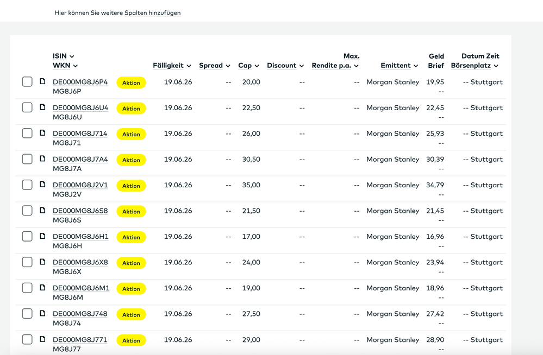Sort by Discount column
Image resolution: width=543 pixels, height=355 pixels.
tap(285, 65)
